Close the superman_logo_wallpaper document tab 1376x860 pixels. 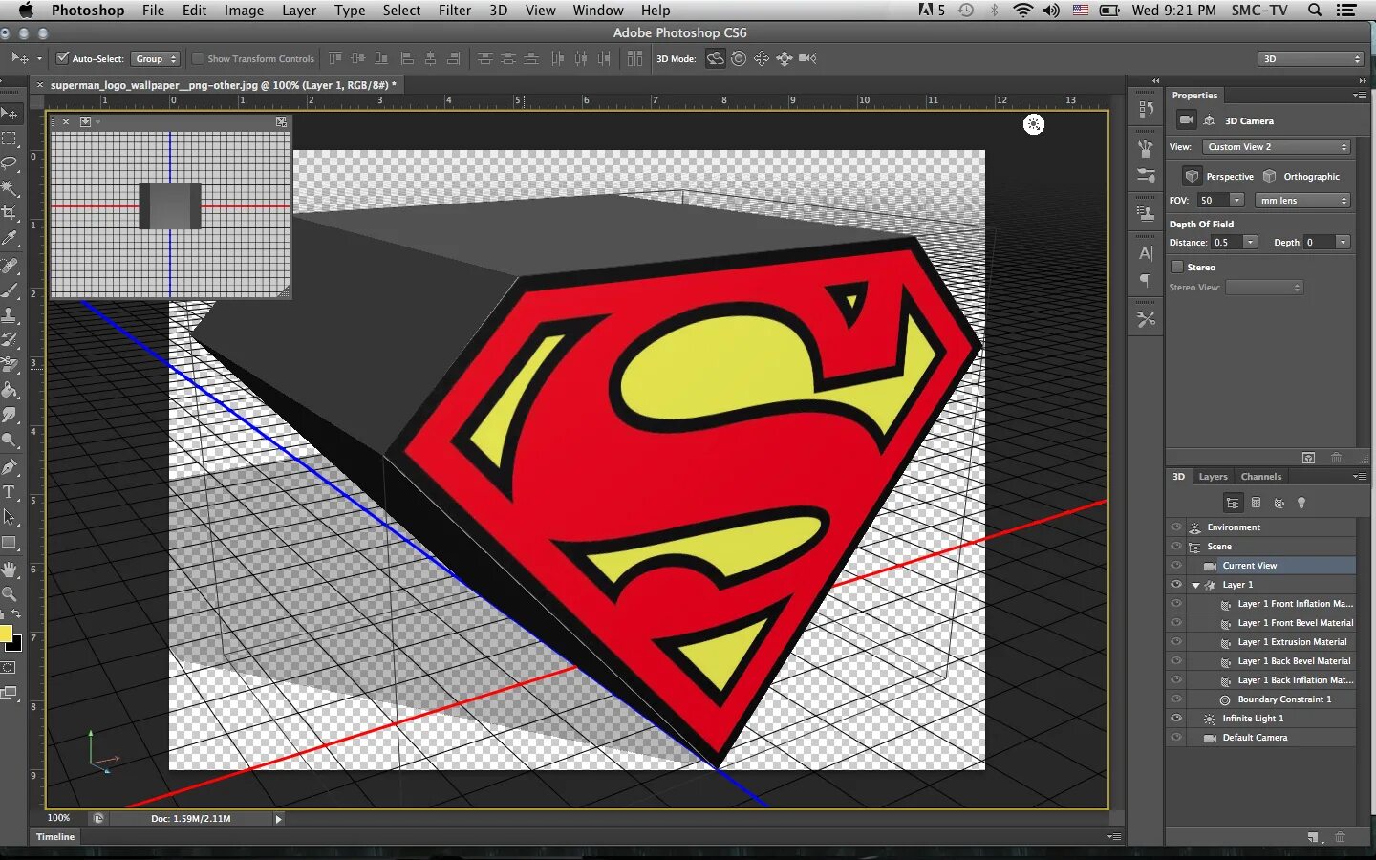point(39,85)
